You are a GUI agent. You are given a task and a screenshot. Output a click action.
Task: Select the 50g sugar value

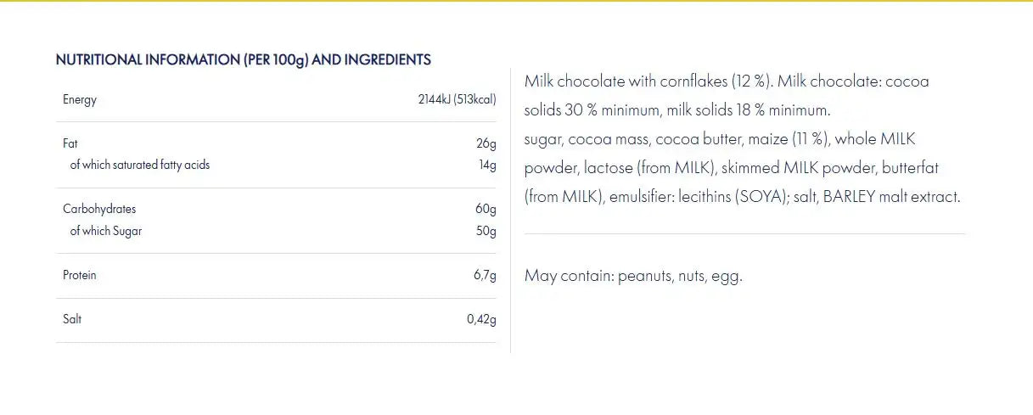tap(486, 231)
